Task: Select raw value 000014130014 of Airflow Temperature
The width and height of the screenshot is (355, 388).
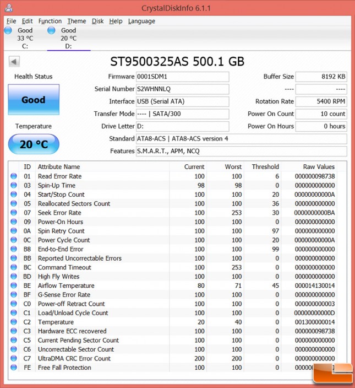Action: (315, 285)
